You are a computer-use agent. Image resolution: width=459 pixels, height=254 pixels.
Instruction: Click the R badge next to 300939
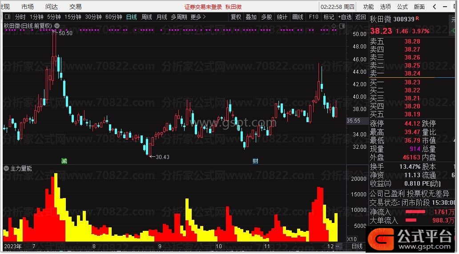[417, 18]
